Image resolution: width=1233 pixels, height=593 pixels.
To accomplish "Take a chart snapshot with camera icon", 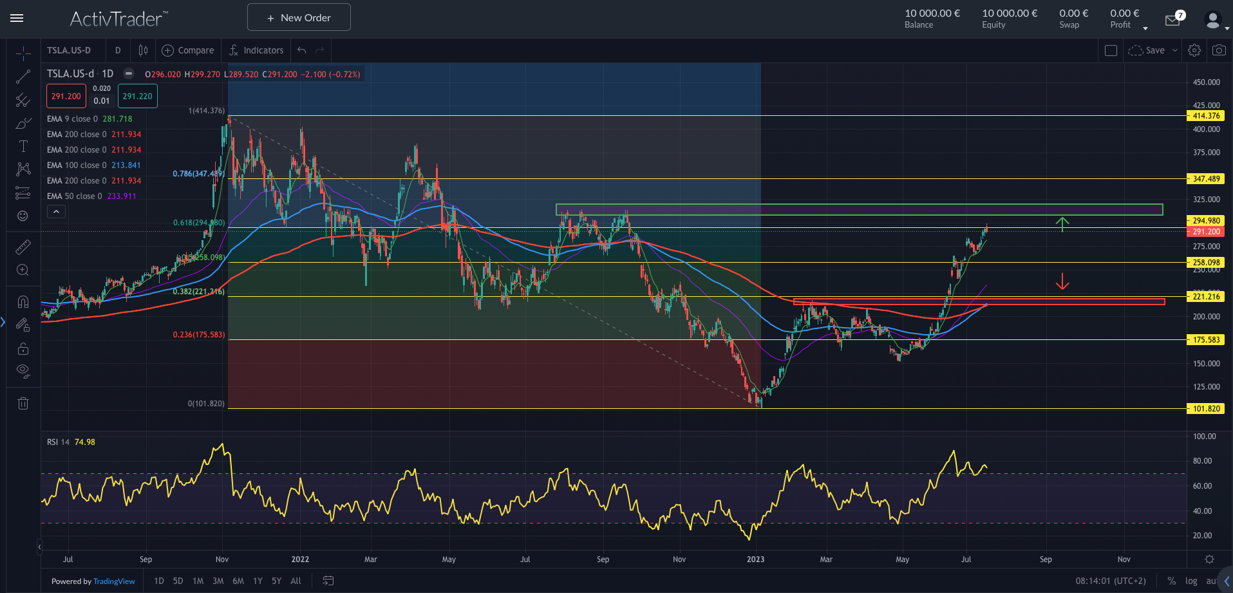I will tap(1219, 50).
